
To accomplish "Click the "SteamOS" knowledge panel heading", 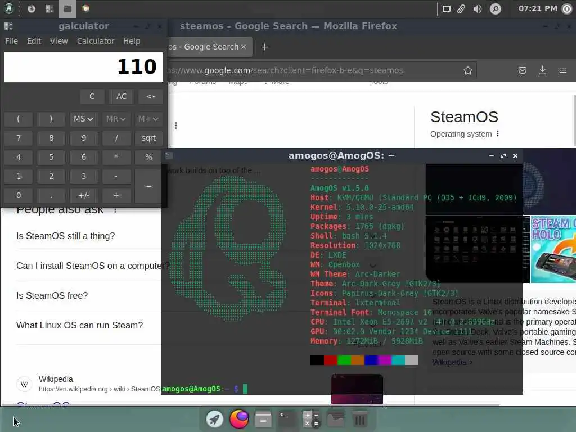I will point(464,117).
